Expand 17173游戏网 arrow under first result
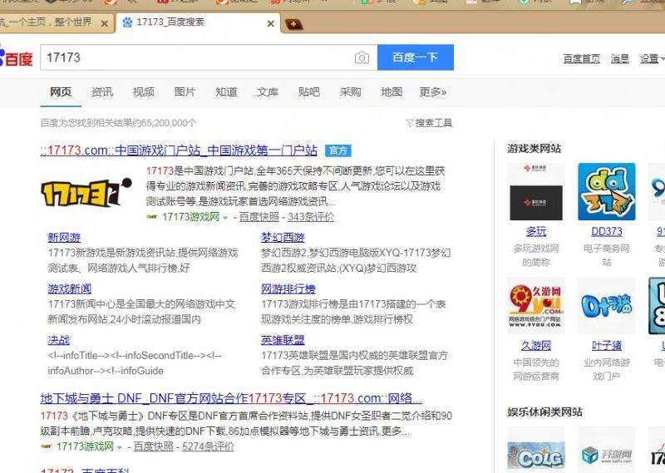 (x=225, y=218)
